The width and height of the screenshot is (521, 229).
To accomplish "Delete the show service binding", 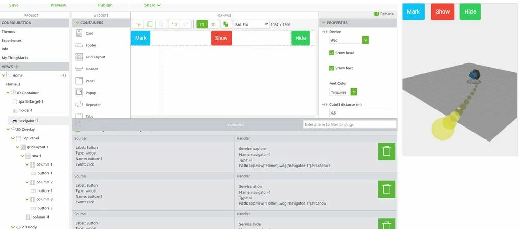I will [386, 189].
